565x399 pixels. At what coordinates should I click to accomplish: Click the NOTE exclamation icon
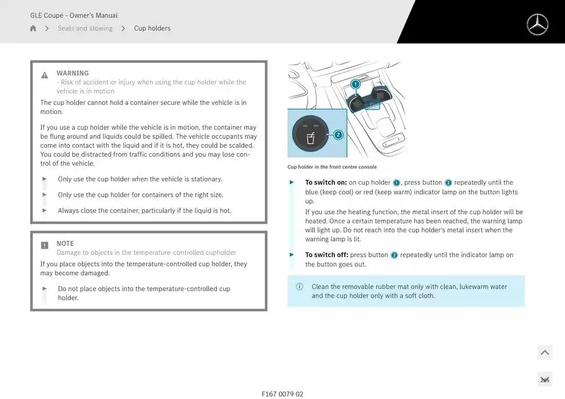point(45,246)
